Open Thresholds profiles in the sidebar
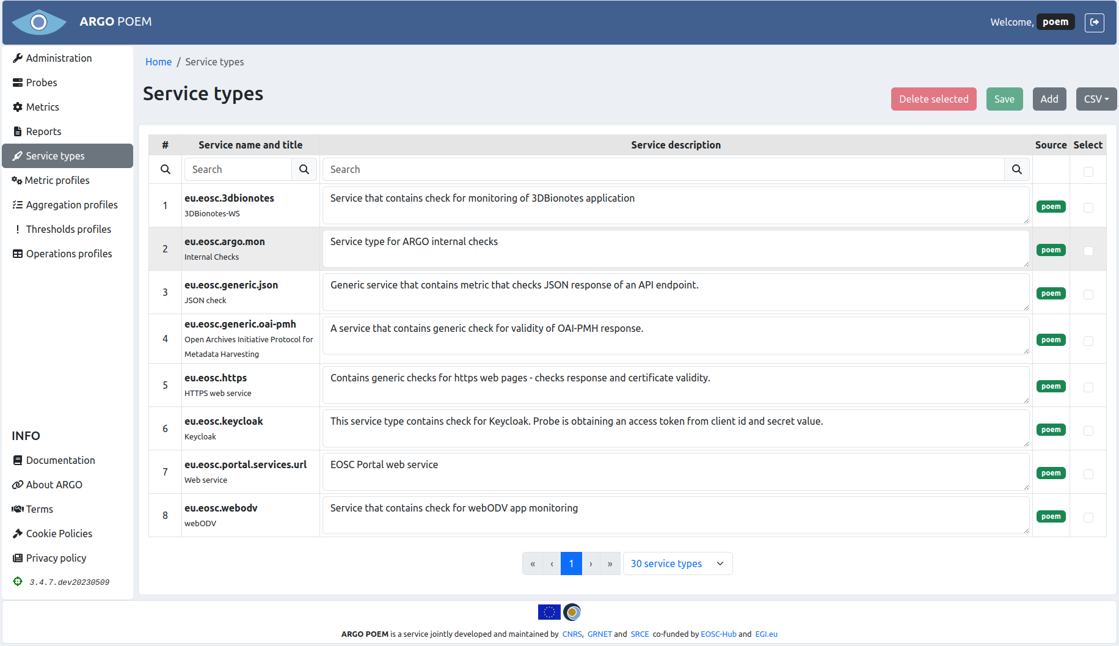This screenshot has height=646, width=1119. 68,229
